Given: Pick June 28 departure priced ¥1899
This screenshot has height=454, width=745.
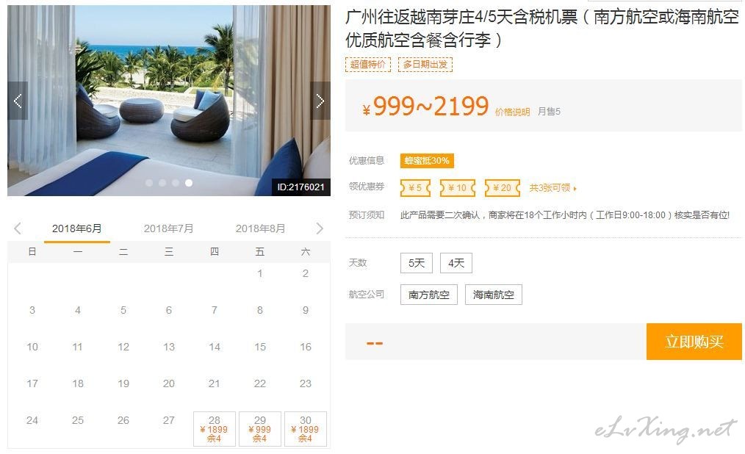Looking at the screenshot, I should [x=215, y=429].
